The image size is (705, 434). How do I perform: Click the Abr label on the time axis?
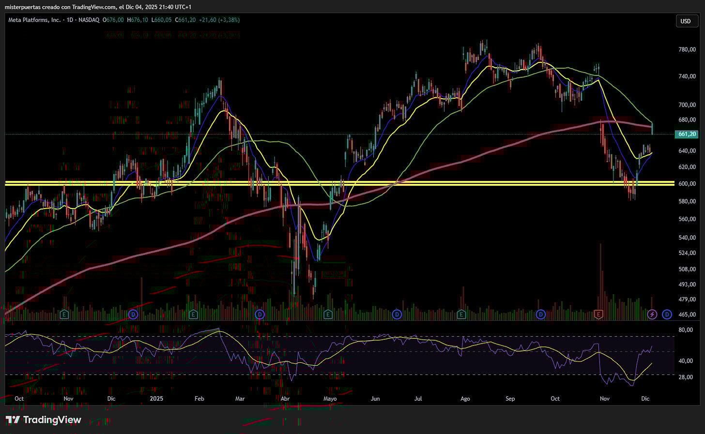[x=285, y=399]
